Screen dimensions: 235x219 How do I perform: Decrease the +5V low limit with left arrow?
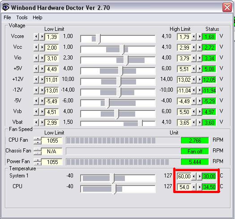tap(36, 69)
